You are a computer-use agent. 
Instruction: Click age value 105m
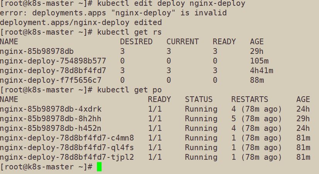[259, 61]
